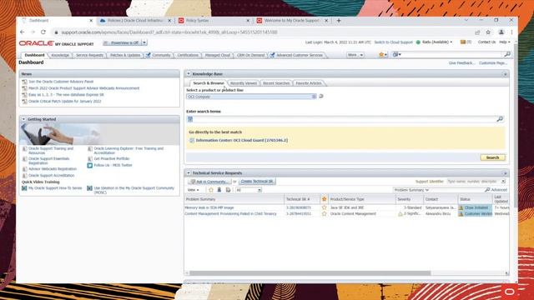
Task: Reload the page with browser refresh icon
Action: 43,32
